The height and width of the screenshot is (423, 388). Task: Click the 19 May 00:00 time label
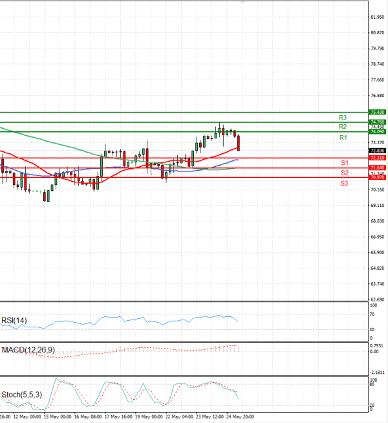tap(149, 417)
